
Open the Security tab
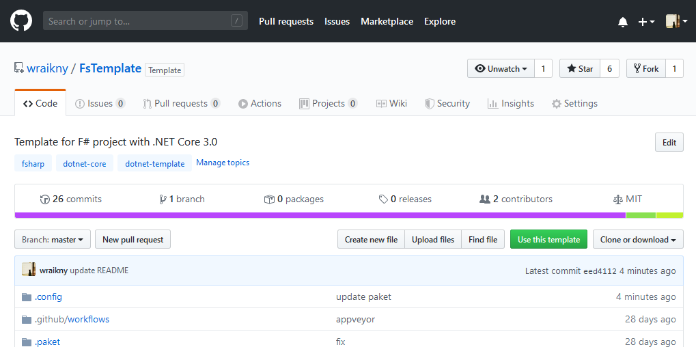click(x=447, y=103)
